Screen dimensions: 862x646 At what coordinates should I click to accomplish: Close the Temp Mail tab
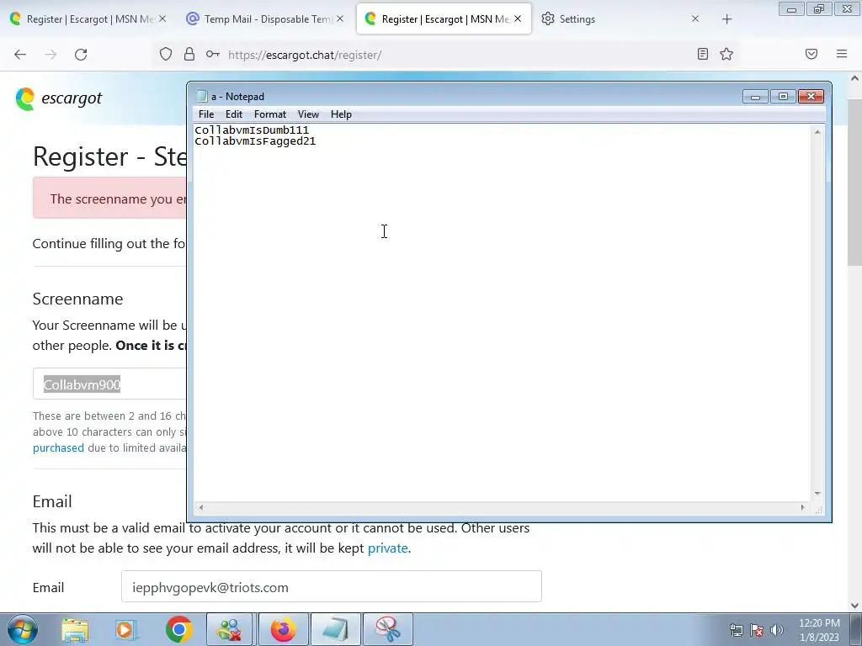[x=340, y=19]
